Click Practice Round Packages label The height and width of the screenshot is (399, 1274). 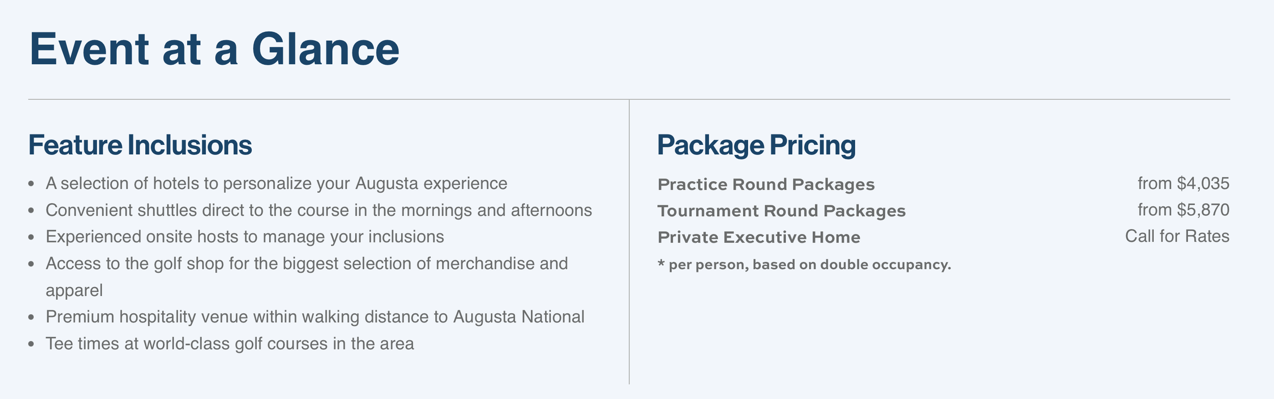click(766, 184)
